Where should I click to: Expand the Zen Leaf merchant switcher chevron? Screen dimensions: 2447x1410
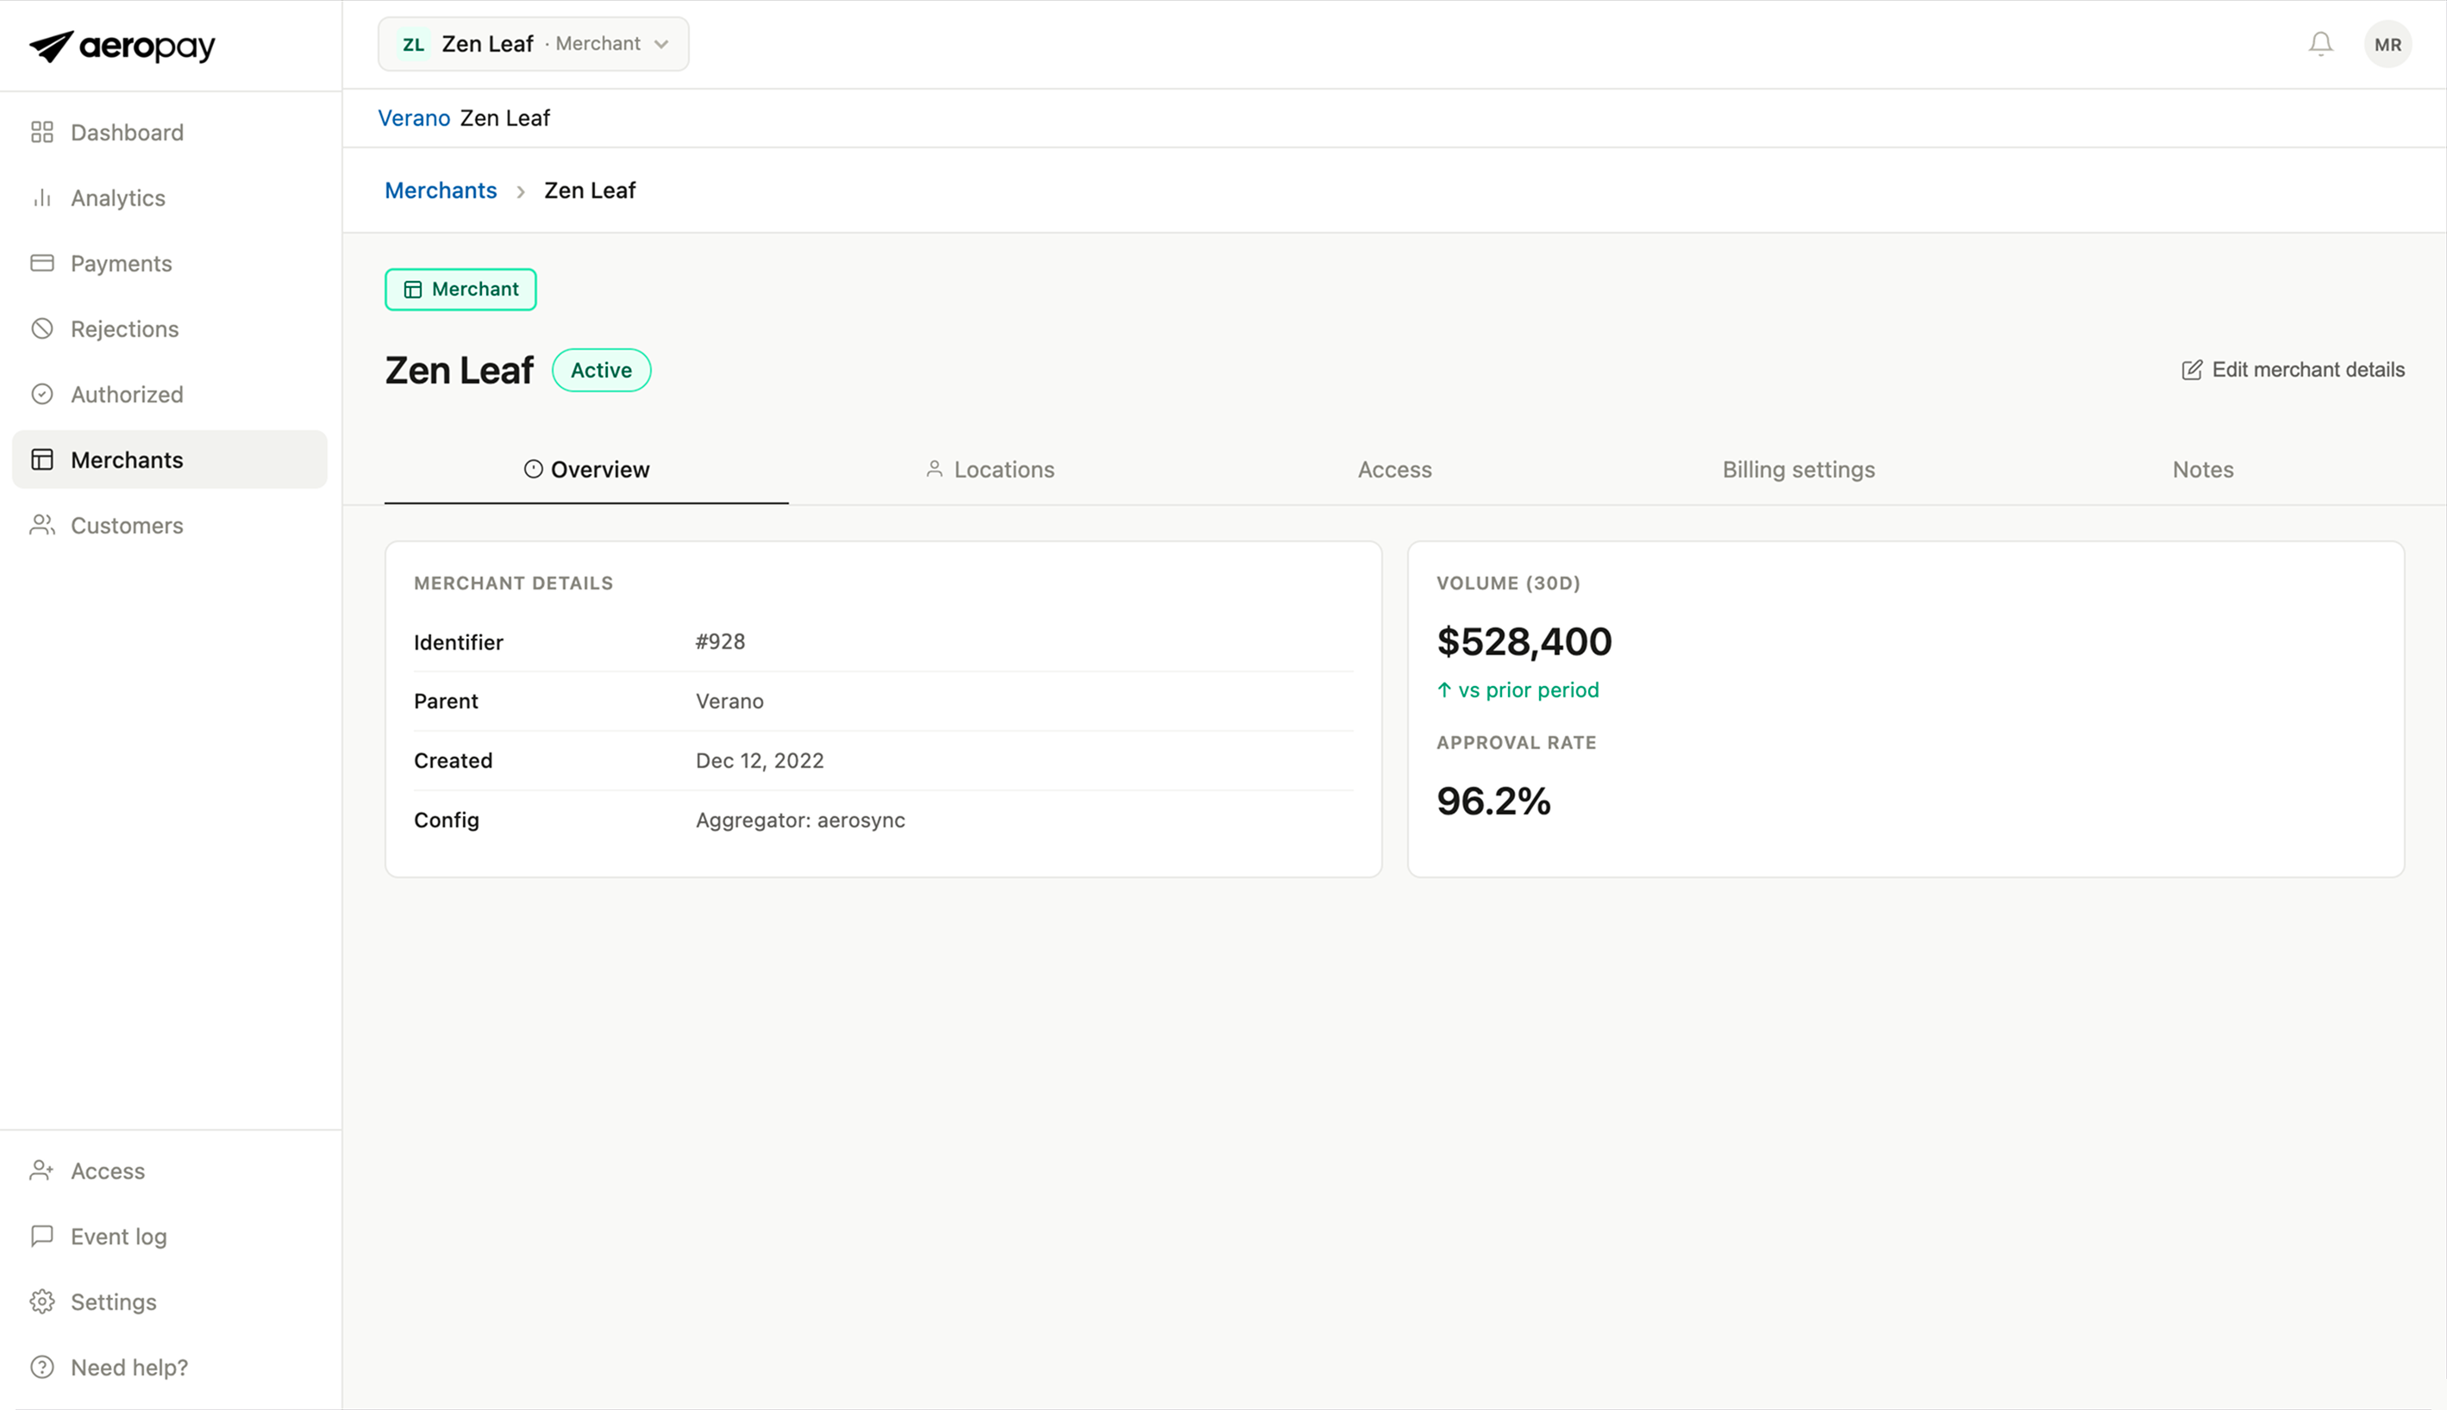[661, 45]
